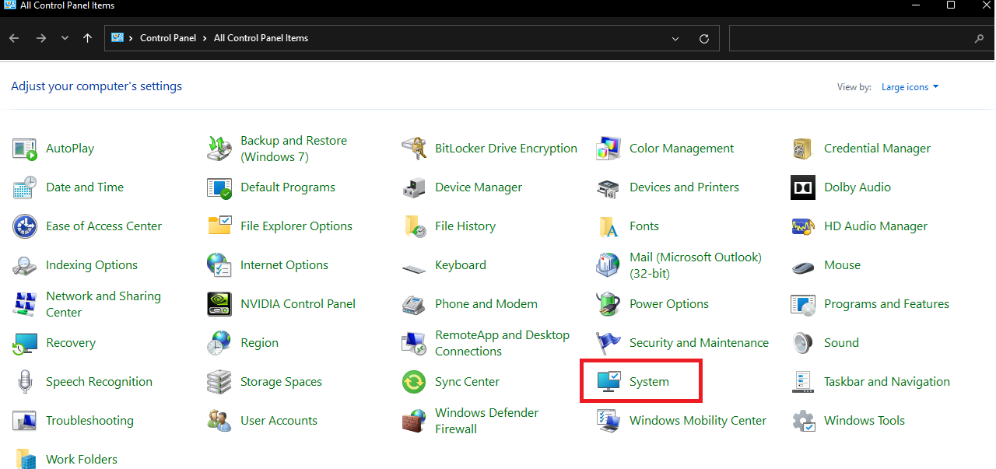Click the Region globe-clock icon

point(219,343)
